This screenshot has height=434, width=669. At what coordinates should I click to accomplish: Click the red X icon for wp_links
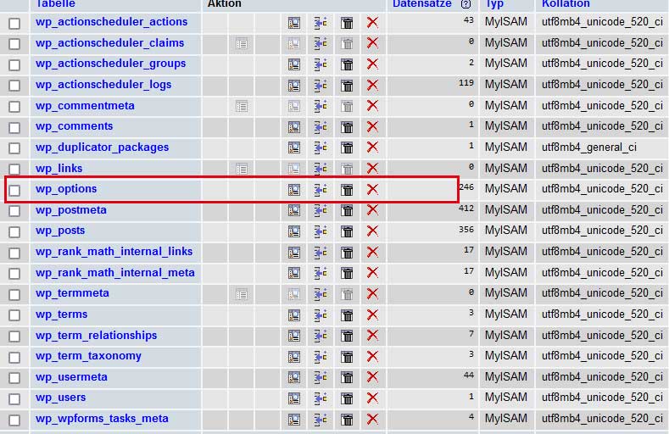[x=372, y=168]
